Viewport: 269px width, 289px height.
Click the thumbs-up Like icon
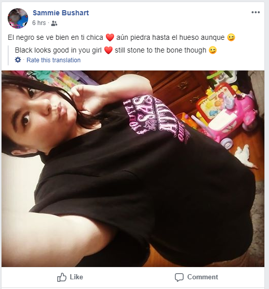point(62,277)
